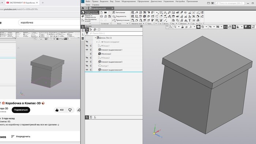256x144 pixels.
Task: Click the dislike thumbs-down in YouTube
Action: pyautogui.click(x=70, y=110)
